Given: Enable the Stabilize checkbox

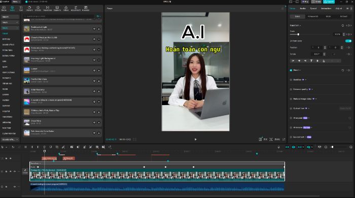Looking at the screenshot, I should click(x=291, y=80).
